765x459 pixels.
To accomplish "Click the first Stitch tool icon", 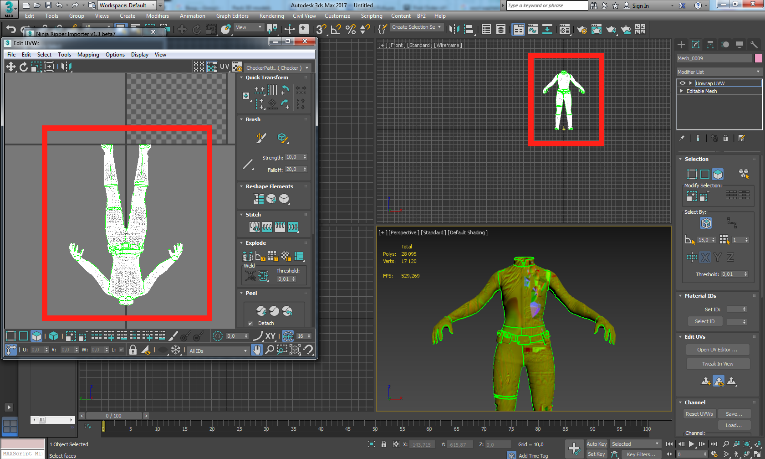I will point(255,227).
